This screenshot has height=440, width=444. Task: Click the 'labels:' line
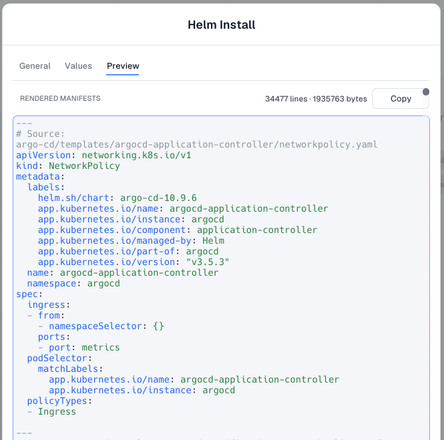click(46, 187)
